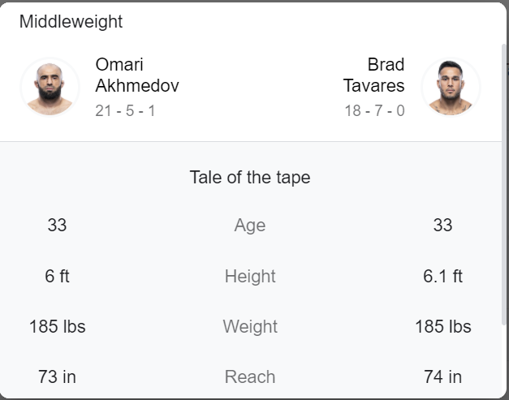Click Akhmedov's 185 lbs weight value

point(58,326)
